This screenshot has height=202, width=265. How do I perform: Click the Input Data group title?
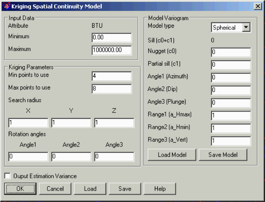pyautogui.click(x=22, y=18)
